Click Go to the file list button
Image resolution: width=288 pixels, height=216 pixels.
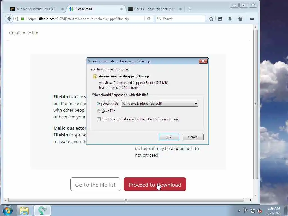(x=95, y=184)
